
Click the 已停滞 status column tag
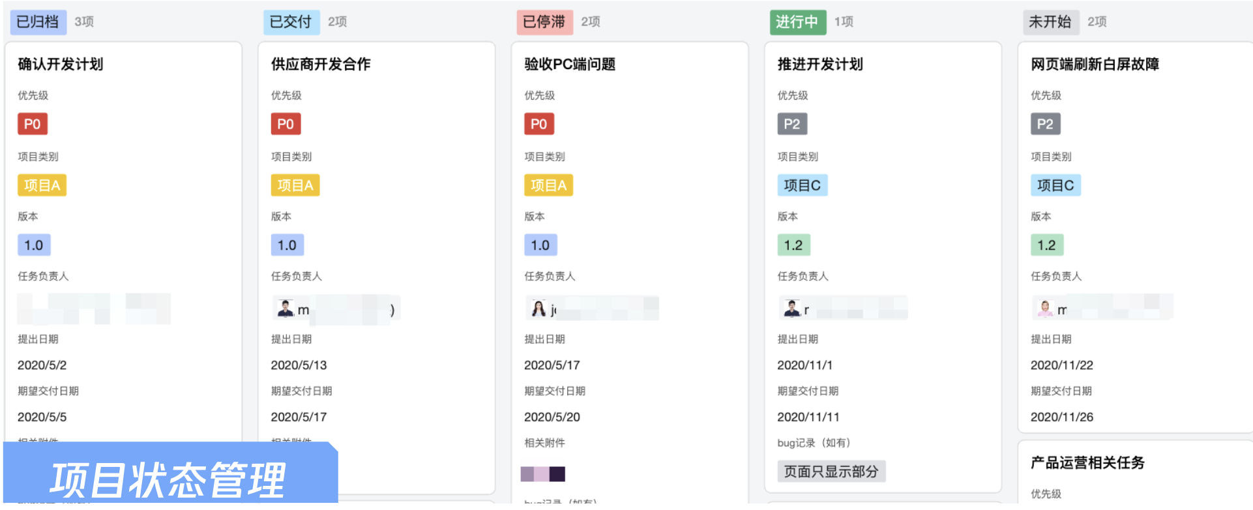tap(544, 22)
